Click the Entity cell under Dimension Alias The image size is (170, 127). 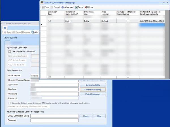[92, 21]
